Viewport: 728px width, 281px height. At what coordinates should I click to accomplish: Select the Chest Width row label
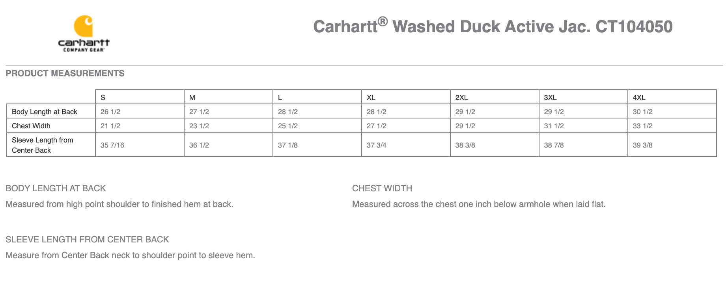point(31,126)
